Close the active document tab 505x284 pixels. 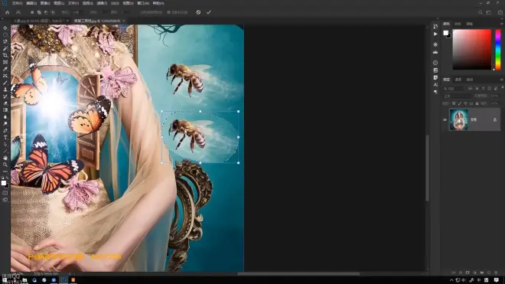(x=124, y=21)
